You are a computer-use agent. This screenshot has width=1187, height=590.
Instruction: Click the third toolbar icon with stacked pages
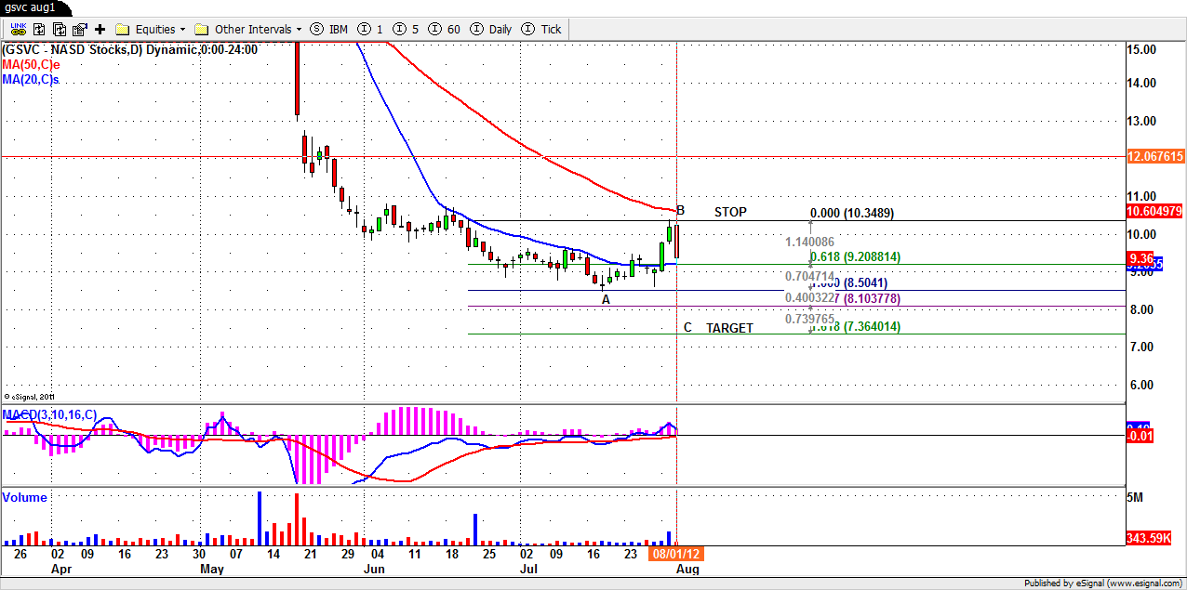[x=60, y=29]
